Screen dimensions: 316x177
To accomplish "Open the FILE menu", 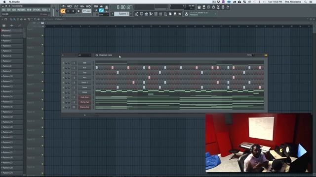I will pos(3,10).
